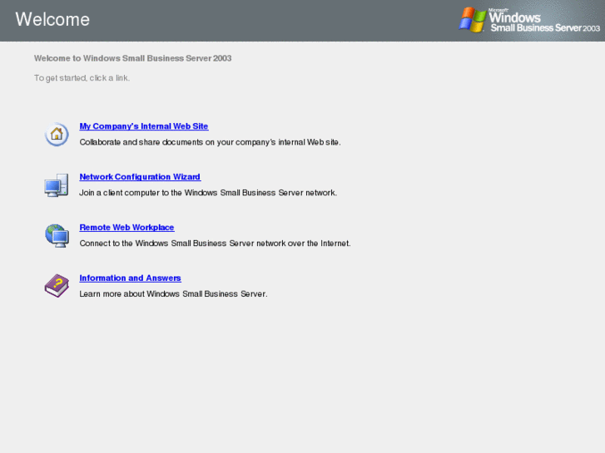Click the Windows flag logo in header

pos(473,20)
